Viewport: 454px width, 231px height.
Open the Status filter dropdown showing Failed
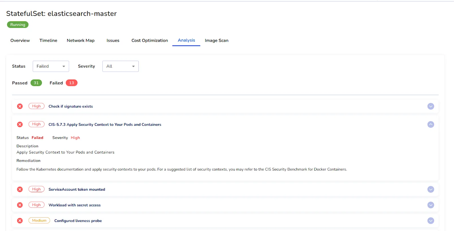click(x=51, y=66)
